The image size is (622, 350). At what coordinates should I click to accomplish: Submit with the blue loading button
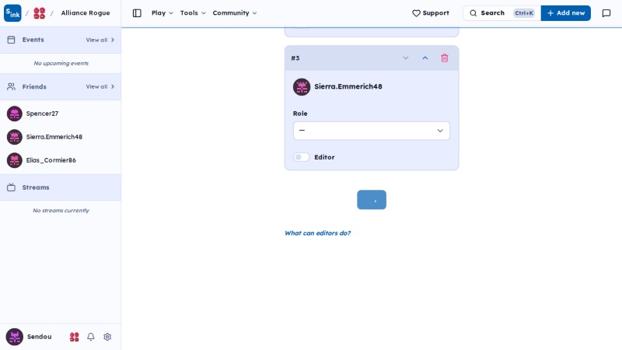pyautogui.click(x=372, y=200)
